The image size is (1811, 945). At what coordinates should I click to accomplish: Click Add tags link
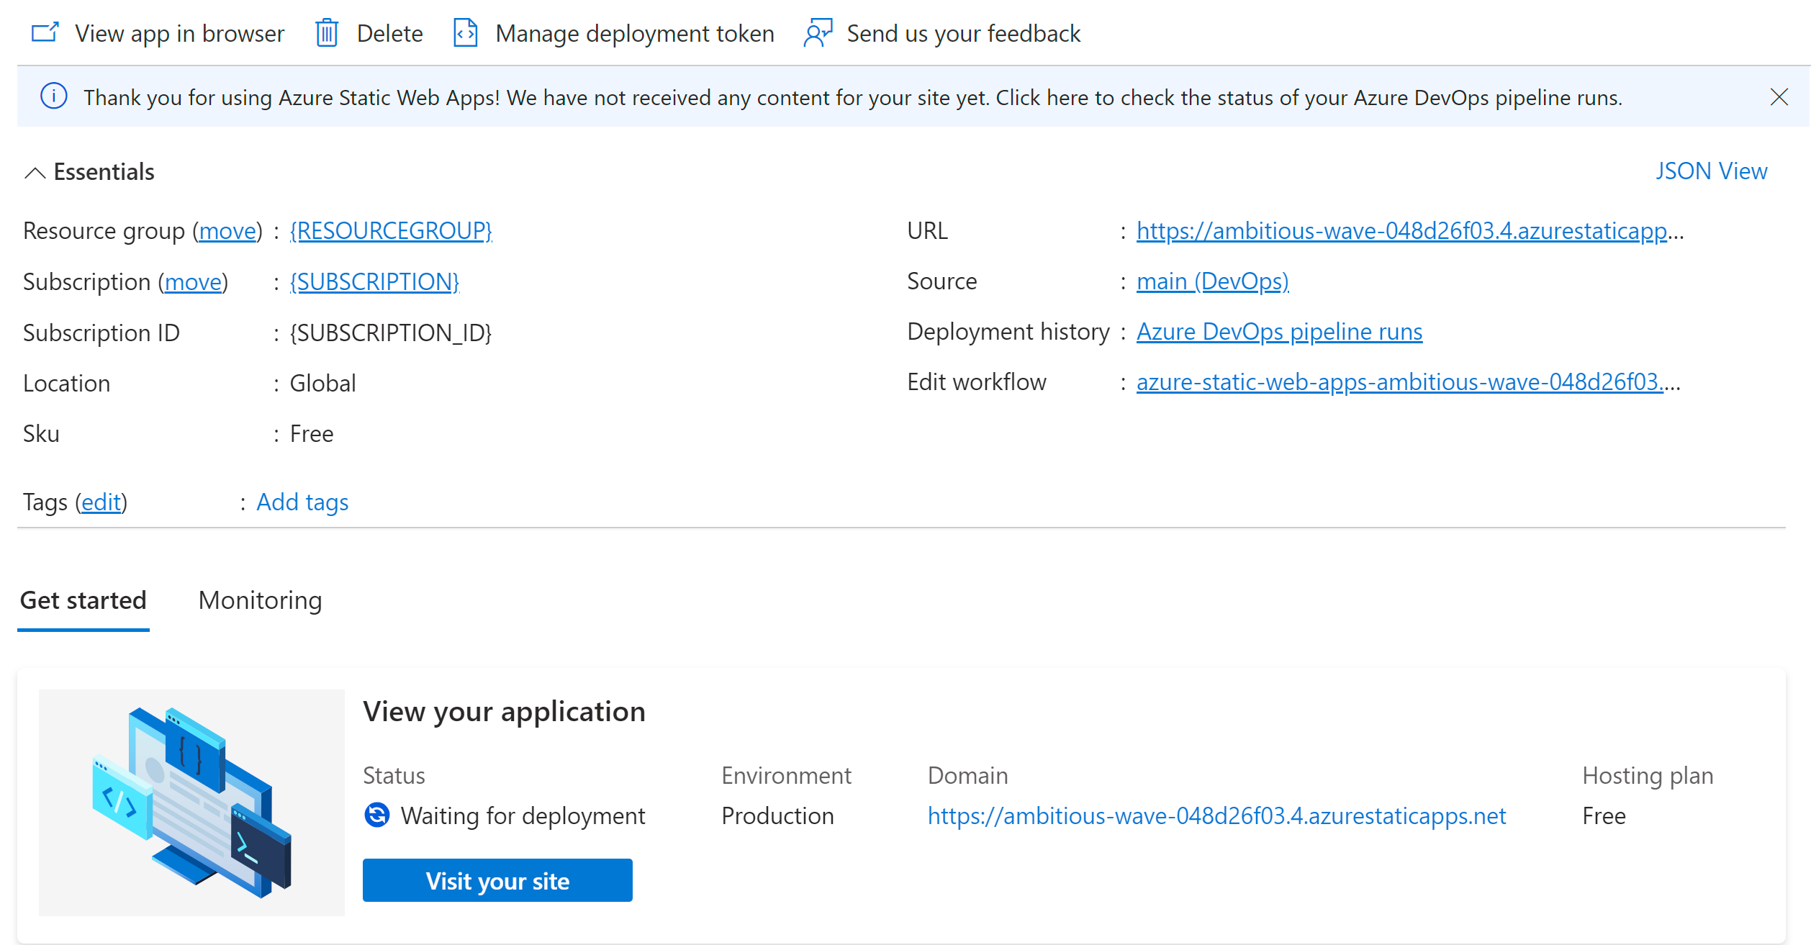click(x=302, y=502)
